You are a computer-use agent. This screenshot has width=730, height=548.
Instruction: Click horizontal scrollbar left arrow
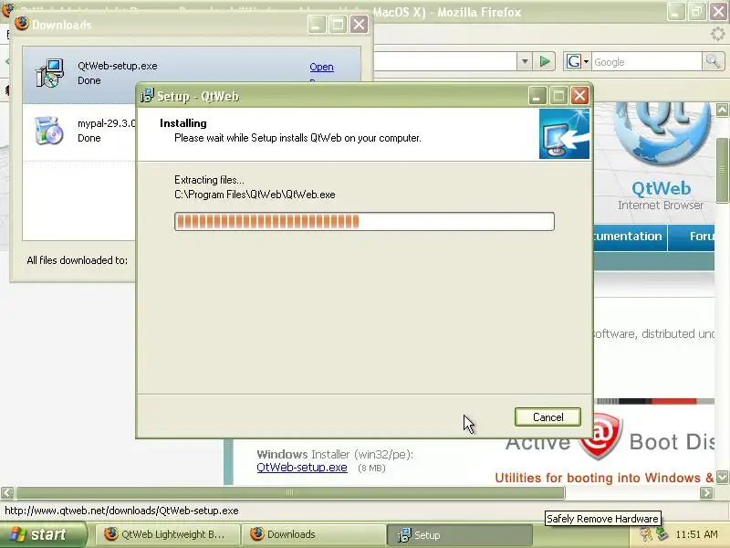point(7,492)
